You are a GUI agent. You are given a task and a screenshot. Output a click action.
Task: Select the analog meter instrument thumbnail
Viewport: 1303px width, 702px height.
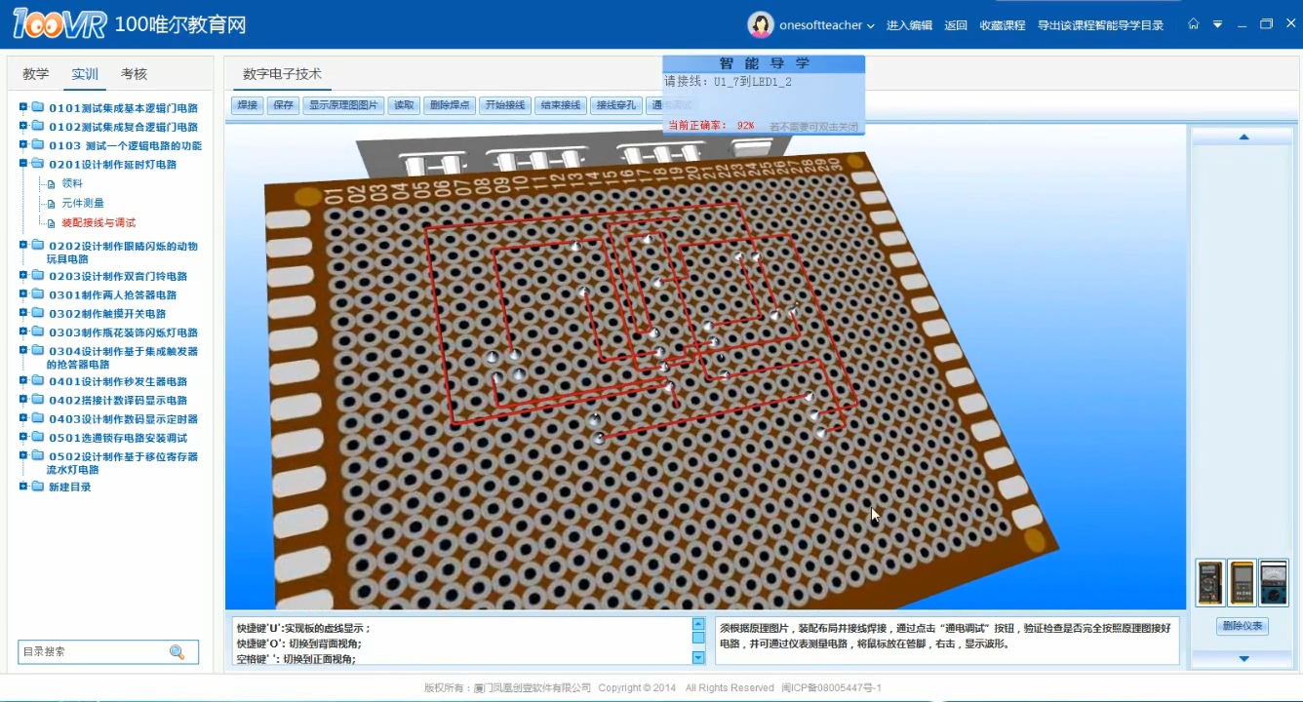click(1274, 583)
